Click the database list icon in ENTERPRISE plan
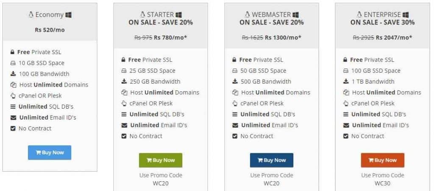 tap(346, 114)
